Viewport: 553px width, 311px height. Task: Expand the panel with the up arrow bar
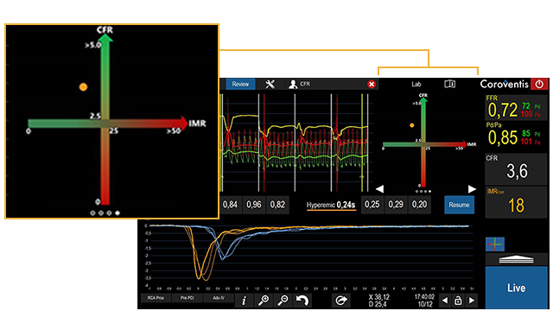(517, 259)
